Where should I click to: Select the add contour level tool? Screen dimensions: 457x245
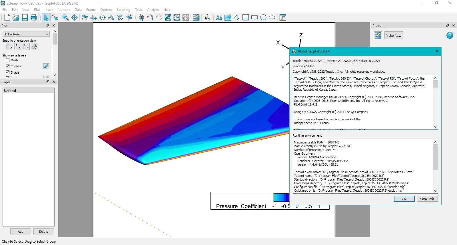tap(168, 18)
